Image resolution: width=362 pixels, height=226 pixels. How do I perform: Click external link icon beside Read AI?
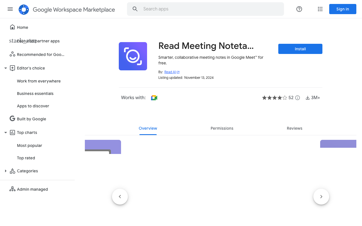pos(178,72)
